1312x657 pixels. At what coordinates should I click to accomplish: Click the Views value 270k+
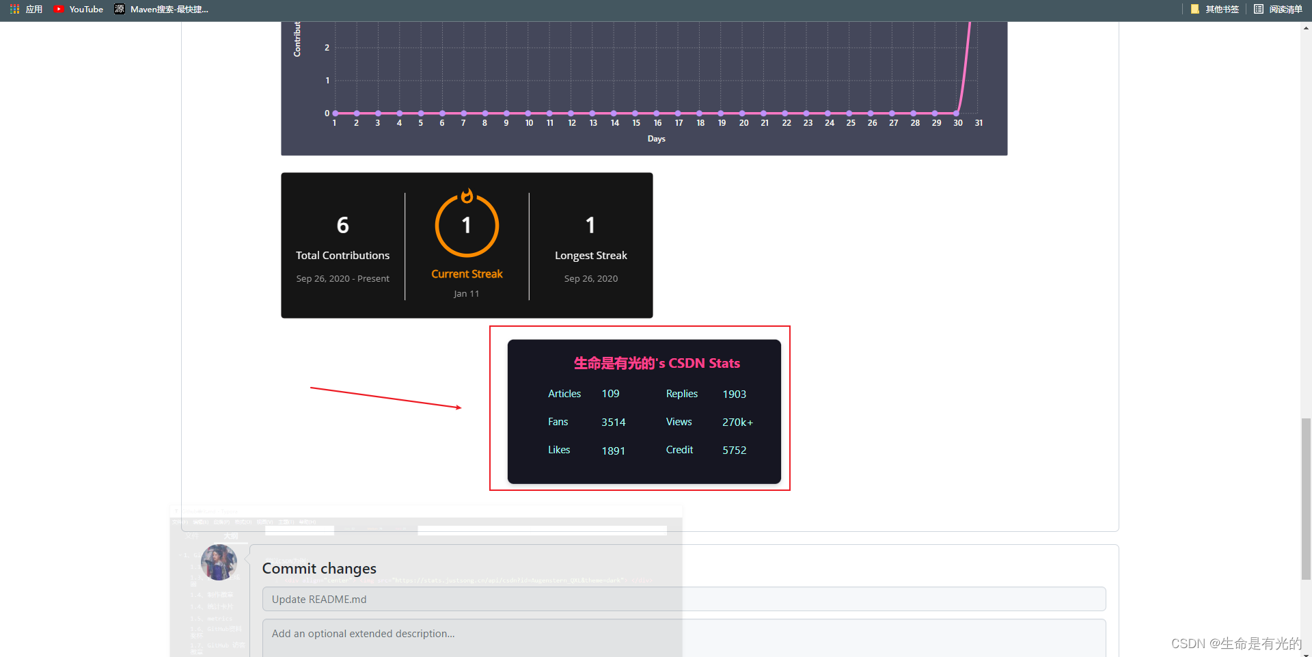pos(737,423)
